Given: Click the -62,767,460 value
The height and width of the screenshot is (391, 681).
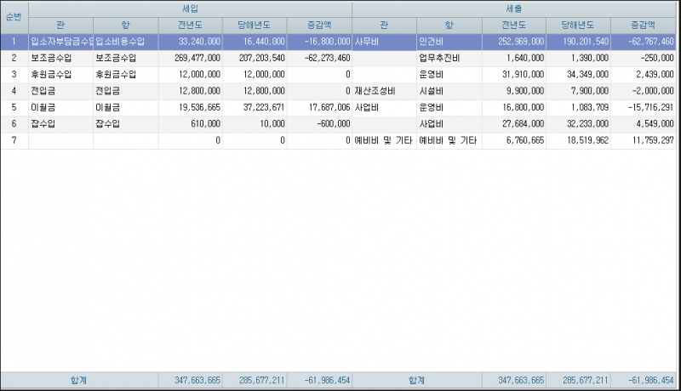Looking at the screenshot, I should pos(651,42).
